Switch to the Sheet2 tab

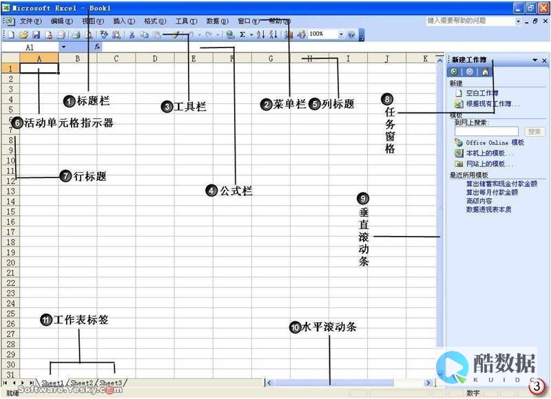click(81, 383)
